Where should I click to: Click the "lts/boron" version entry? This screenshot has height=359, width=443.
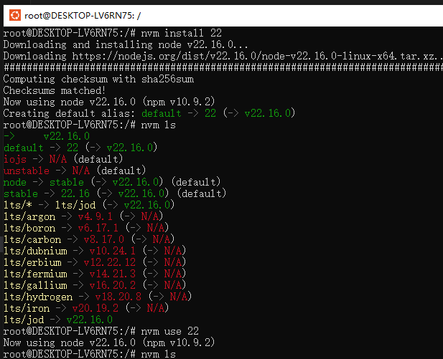tap(29, 228)
